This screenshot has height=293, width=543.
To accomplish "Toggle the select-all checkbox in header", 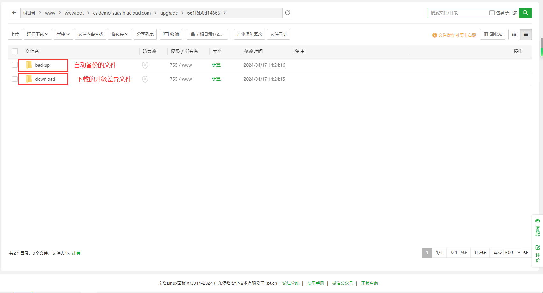I will pyautogui.click(x=15, y=51).
